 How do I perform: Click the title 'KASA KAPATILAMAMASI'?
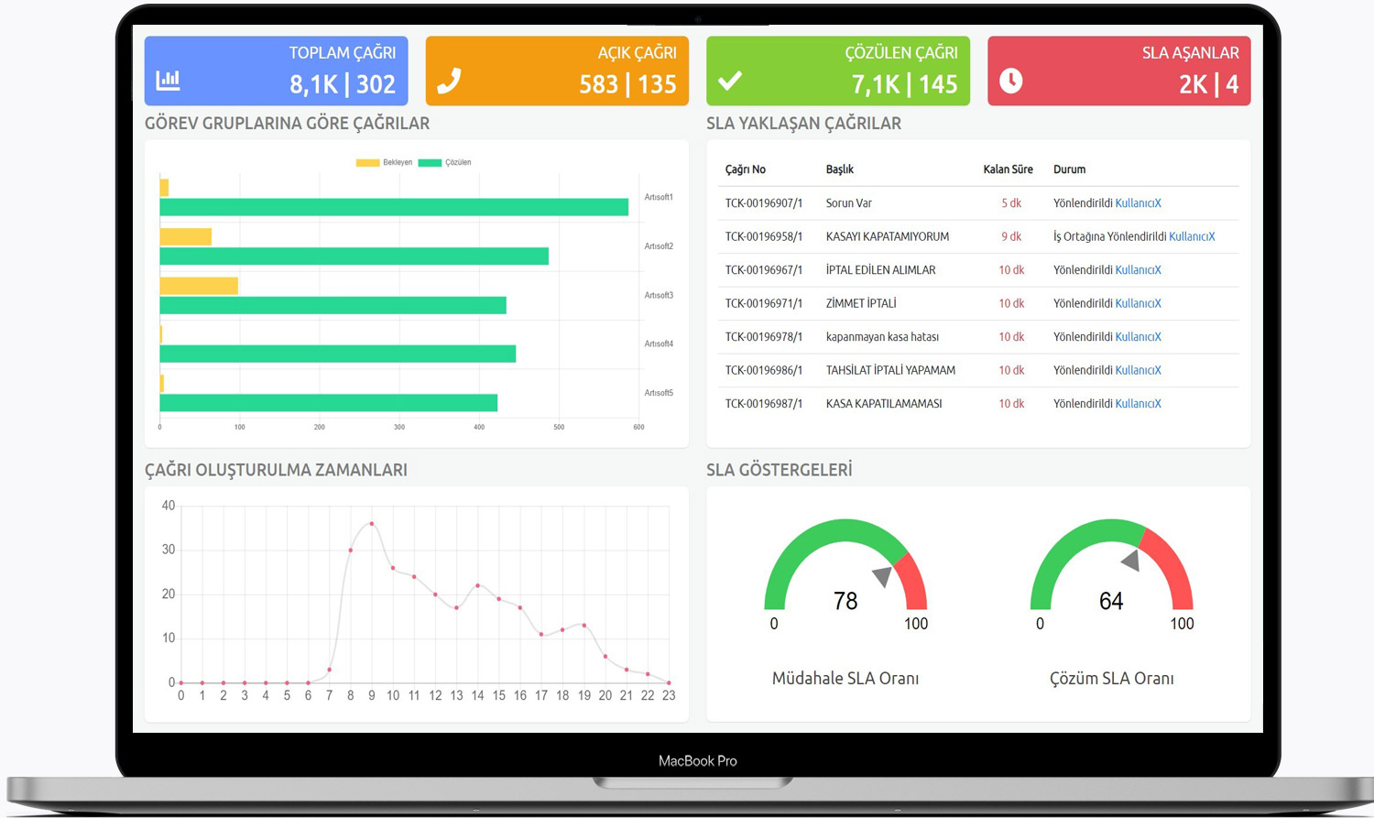click(884, 404)
